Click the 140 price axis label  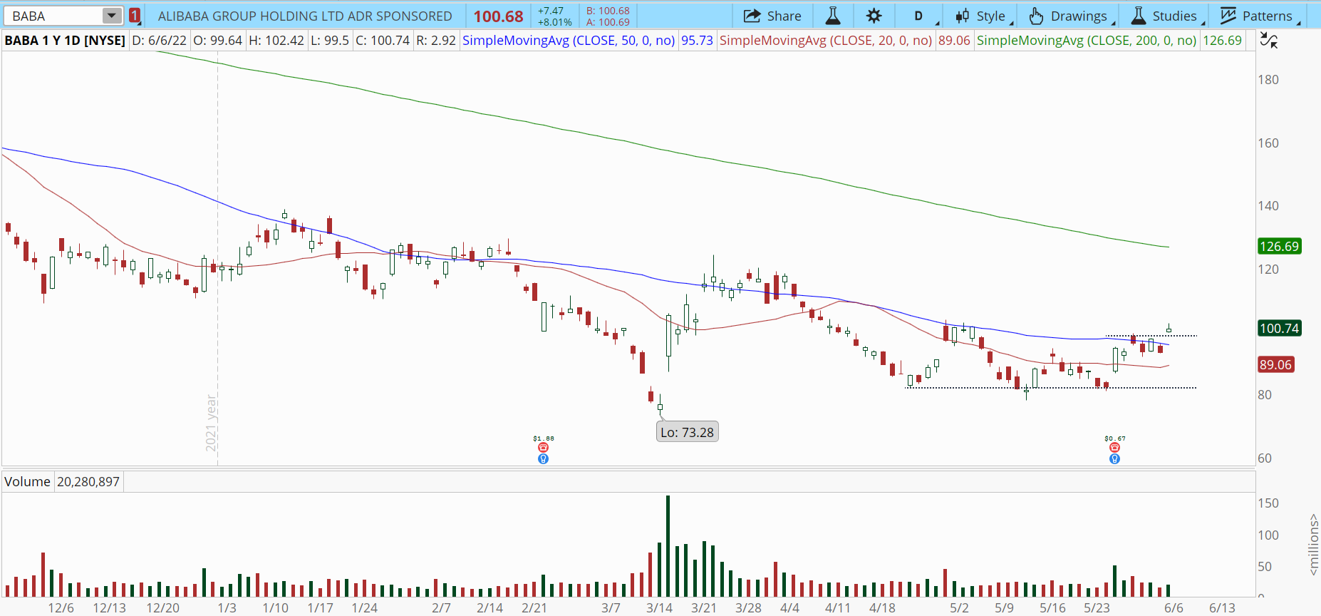tap(1268, 205)
